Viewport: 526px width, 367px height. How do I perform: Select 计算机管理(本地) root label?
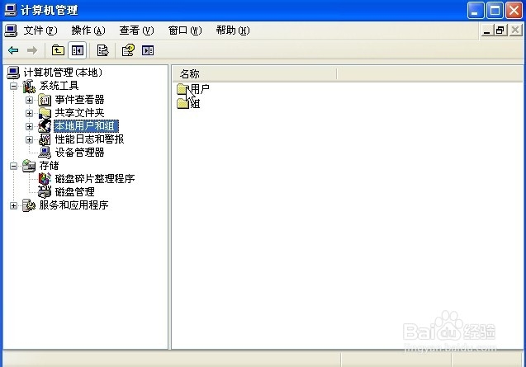[x=63, y=73]
